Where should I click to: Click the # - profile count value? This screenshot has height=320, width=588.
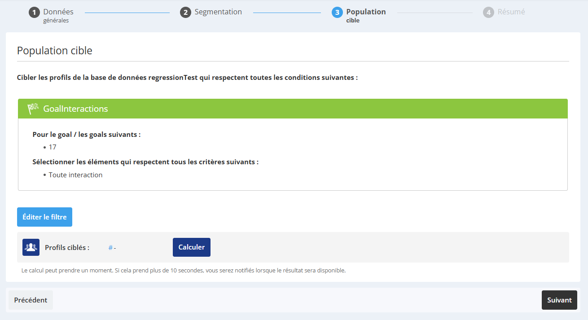click(x=112, y=248)
